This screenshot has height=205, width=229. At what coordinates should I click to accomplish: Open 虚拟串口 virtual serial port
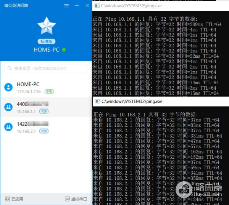pos(76,199)
